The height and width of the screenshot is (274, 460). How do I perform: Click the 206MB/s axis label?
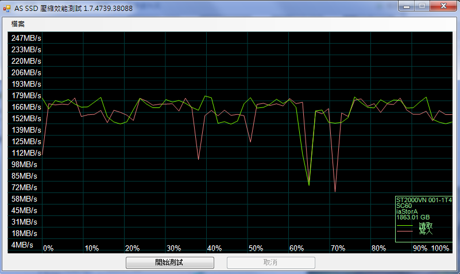(26, 72)
